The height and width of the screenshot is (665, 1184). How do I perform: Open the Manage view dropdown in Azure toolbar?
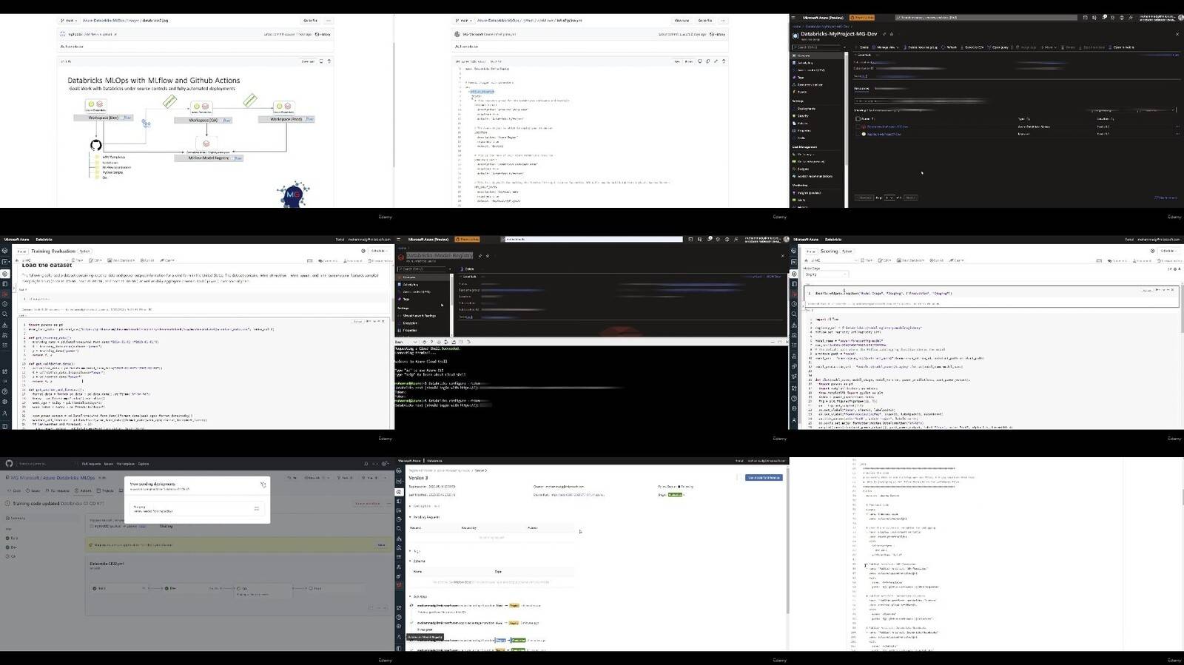point(886,47)
